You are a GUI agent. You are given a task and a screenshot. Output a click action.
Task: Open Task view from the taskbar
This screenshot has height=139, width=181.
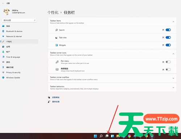coord(107,136)
